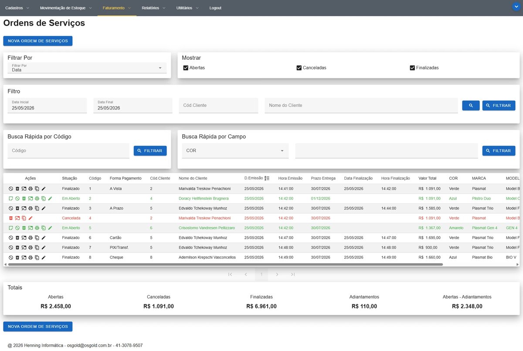Copy the Cheque order 8
Image resolution: width=523 pixels, height=351 pixels.
tap(37, 257)
